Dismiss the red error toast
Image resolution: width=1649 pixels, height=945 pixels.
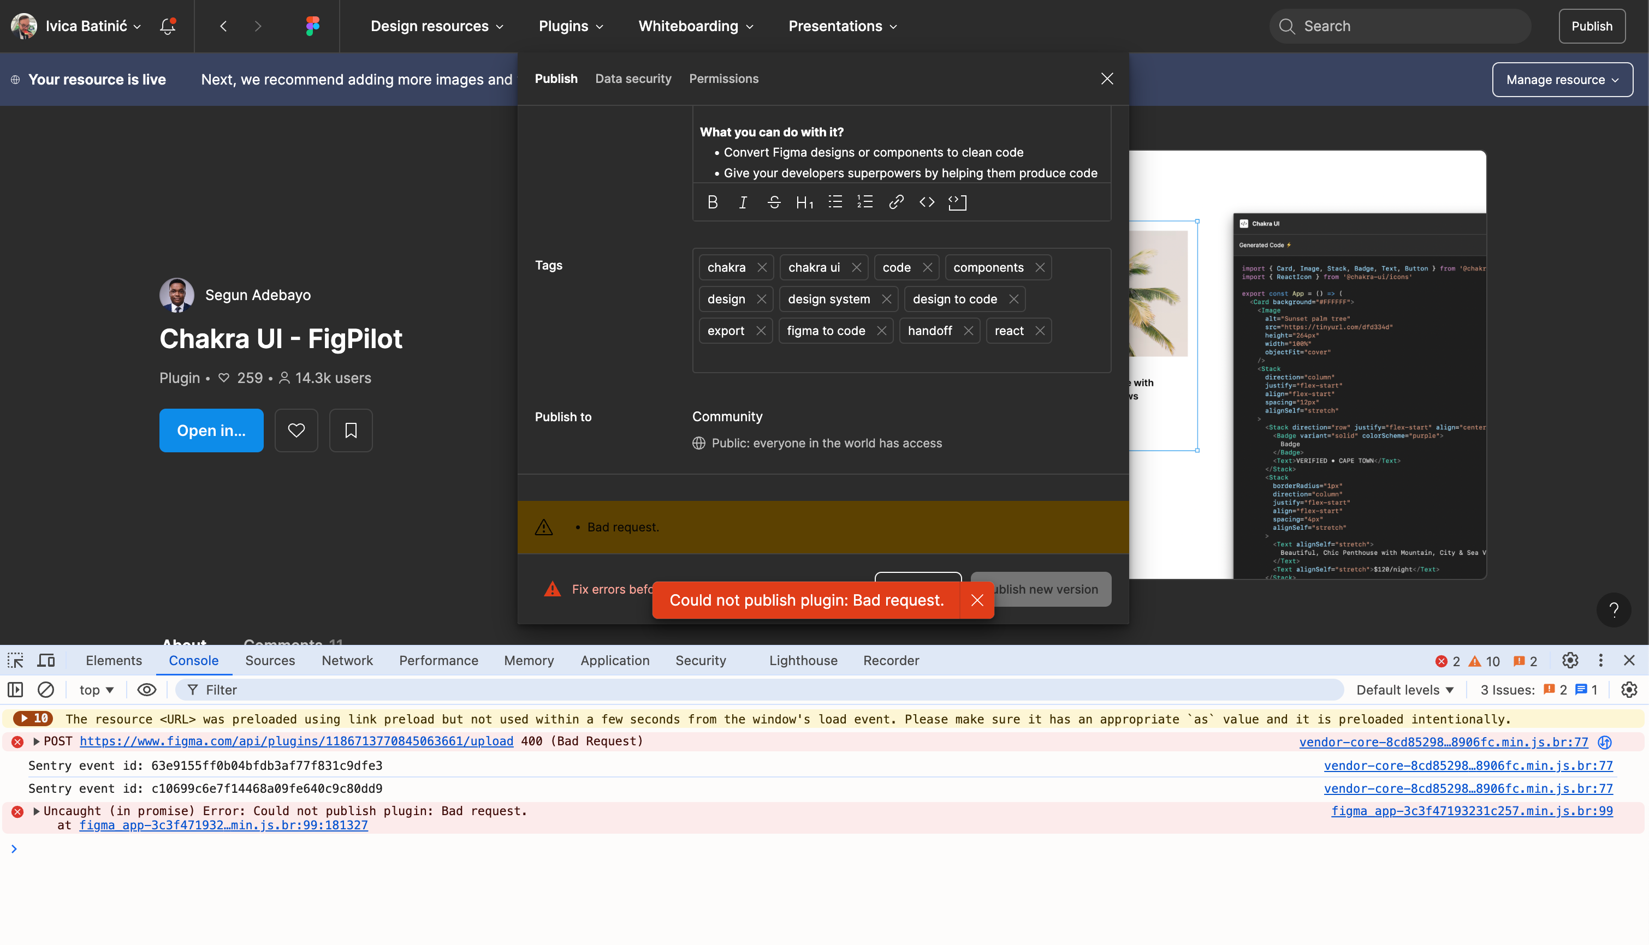977,600
